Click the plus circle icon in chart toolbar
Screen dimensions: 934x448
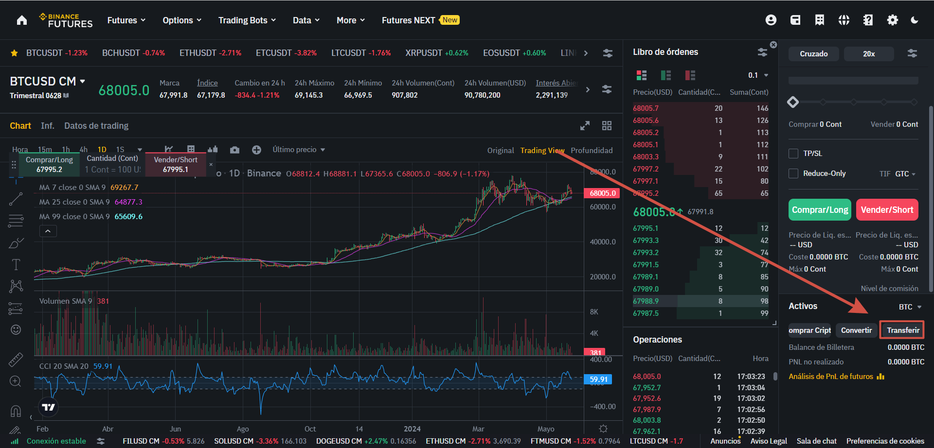[x=256, y=150]
